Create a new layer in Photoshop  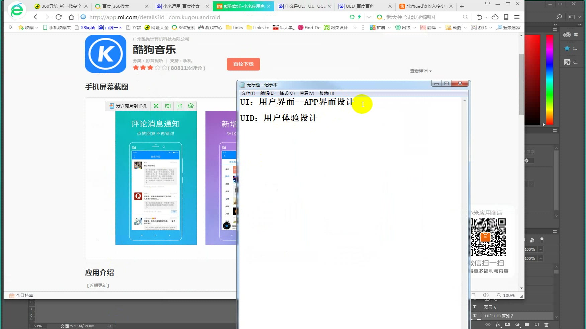pos(537,325)
